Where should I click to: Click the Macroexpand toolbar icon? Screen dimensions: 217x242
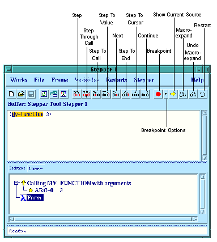[183, 94]
